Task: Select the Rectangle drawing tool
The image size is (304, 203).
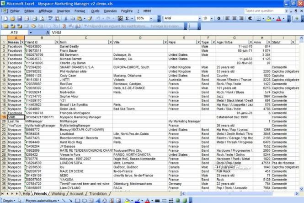Action: [77, 200]
